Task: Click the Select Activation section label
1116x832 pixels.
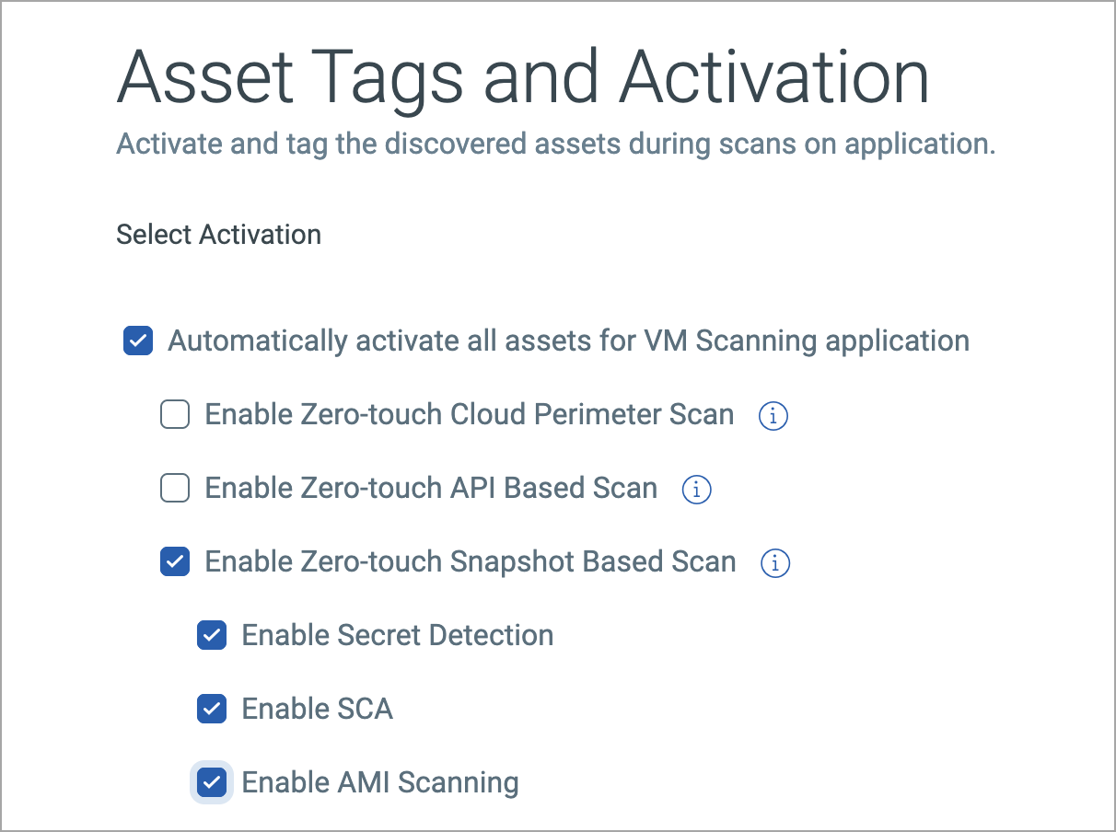Action: (218, 235)
